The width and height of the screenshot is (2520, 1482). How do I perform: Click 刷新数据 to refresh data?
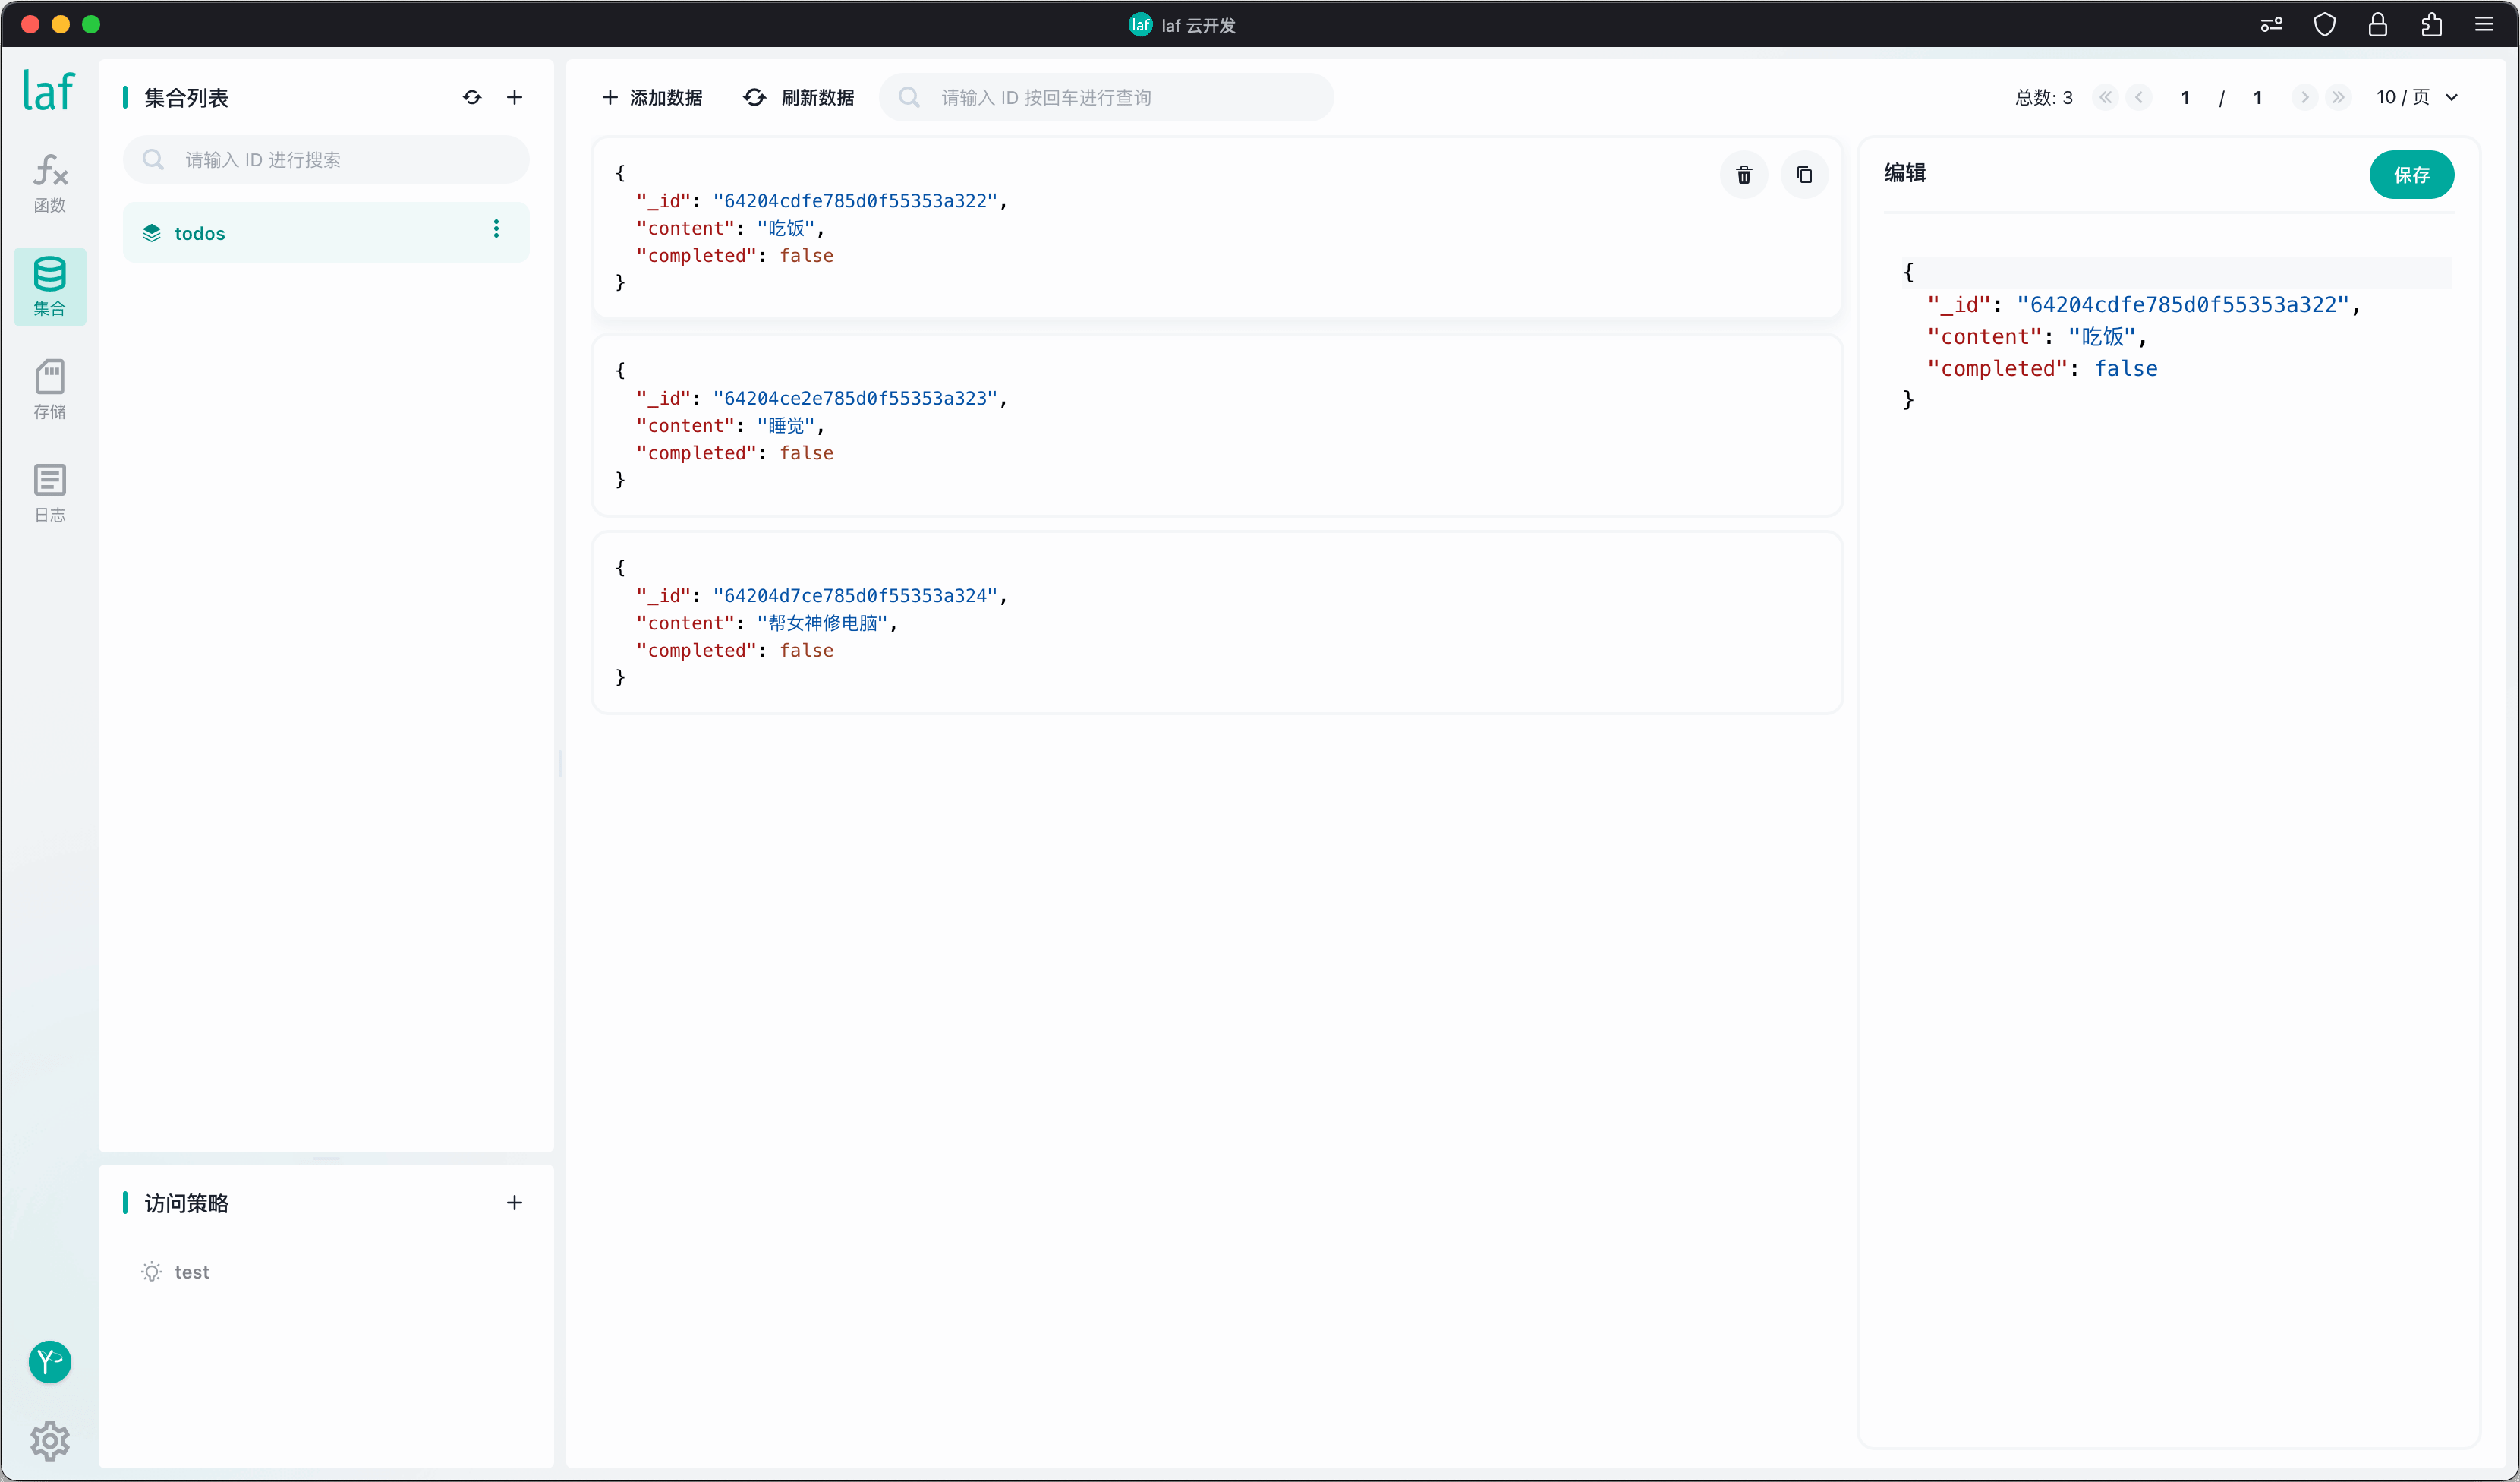[799, 97]
